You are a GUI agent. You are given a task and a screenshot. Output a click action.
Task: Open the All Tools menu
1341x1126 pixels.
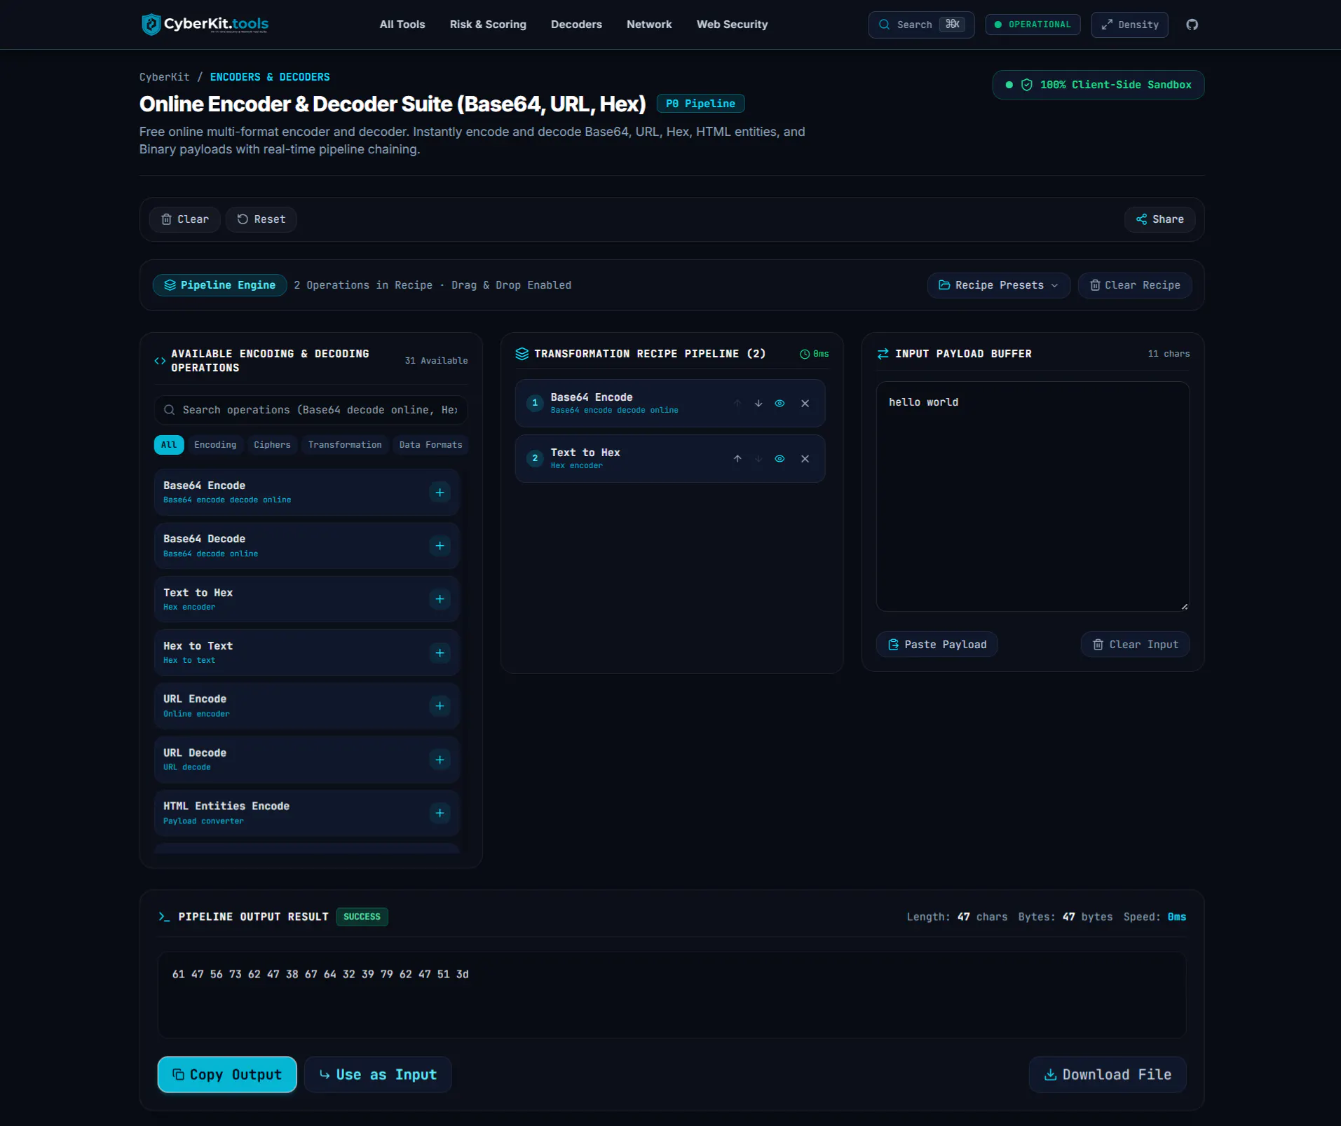[402, 25]
